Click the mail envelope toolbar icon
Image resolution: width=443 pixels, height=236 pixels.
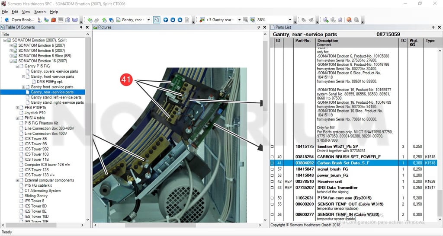click(x=75, y=20)
